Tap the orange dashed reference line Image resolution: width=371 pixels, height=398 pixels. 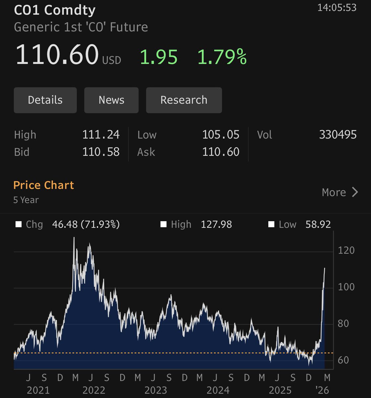coord(166,353)
